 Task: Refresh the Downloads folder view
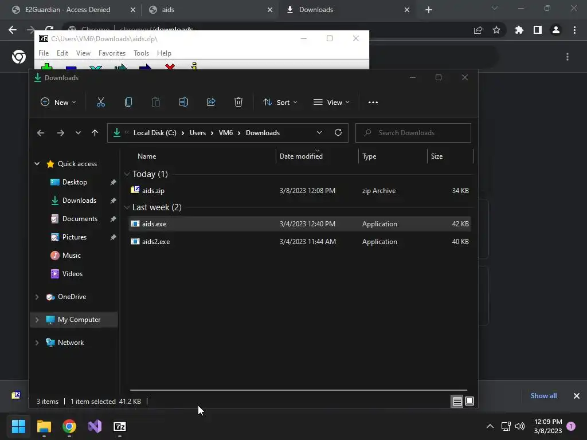coord(338,132)
